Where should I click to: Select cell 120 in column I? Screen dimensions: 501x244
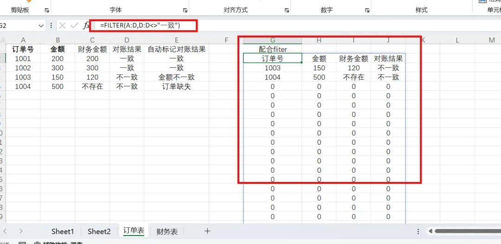[x=353, y=68]
